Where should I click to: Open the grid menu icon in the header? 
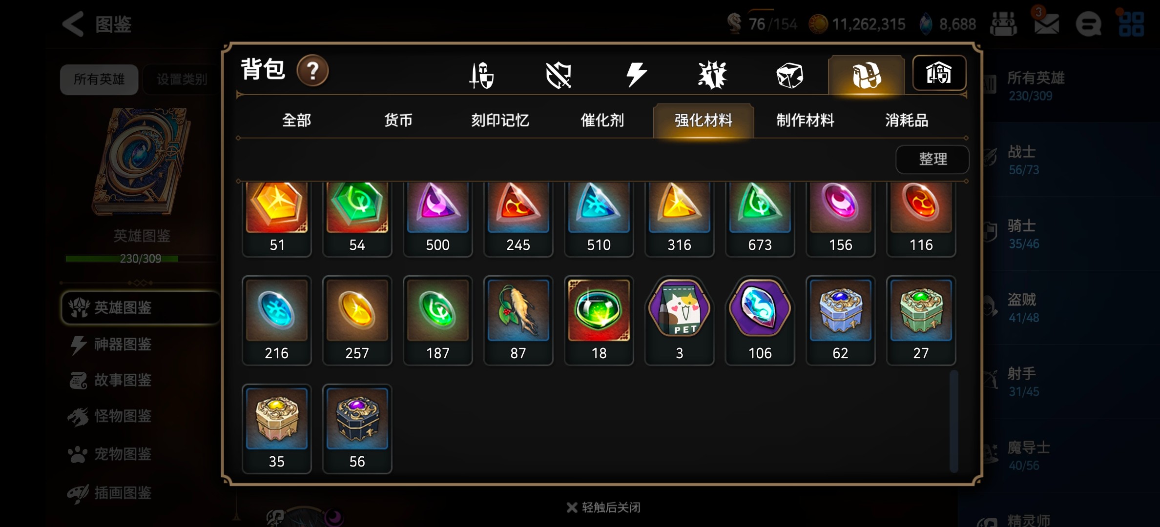(x=1131, y=23)
